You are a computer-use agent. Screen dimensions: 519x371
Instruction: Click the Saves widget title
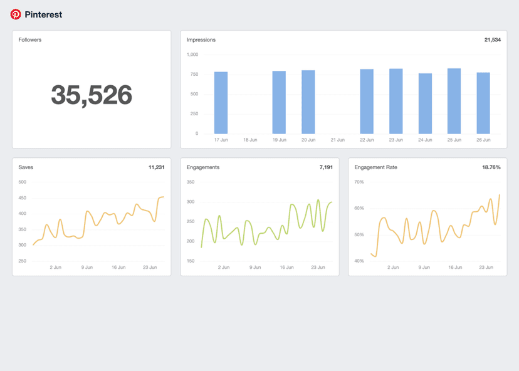coord(26,167)
